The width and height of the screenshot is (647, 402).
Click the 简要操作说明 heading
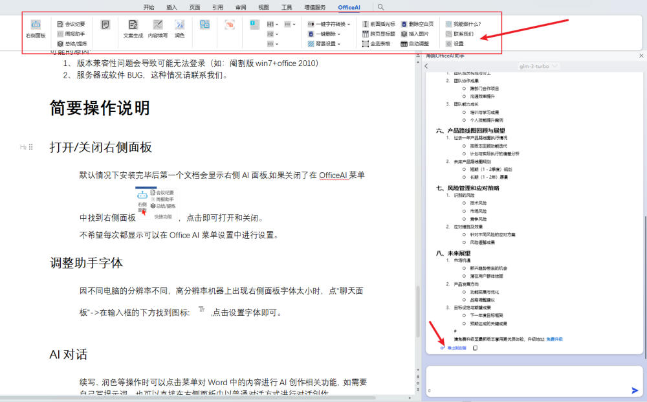(x=100, y=108)
